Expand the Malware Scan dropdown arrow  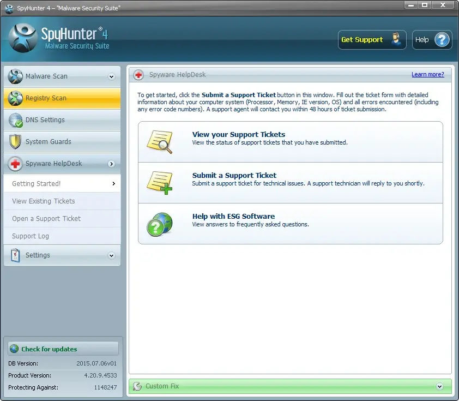[111, 77]
